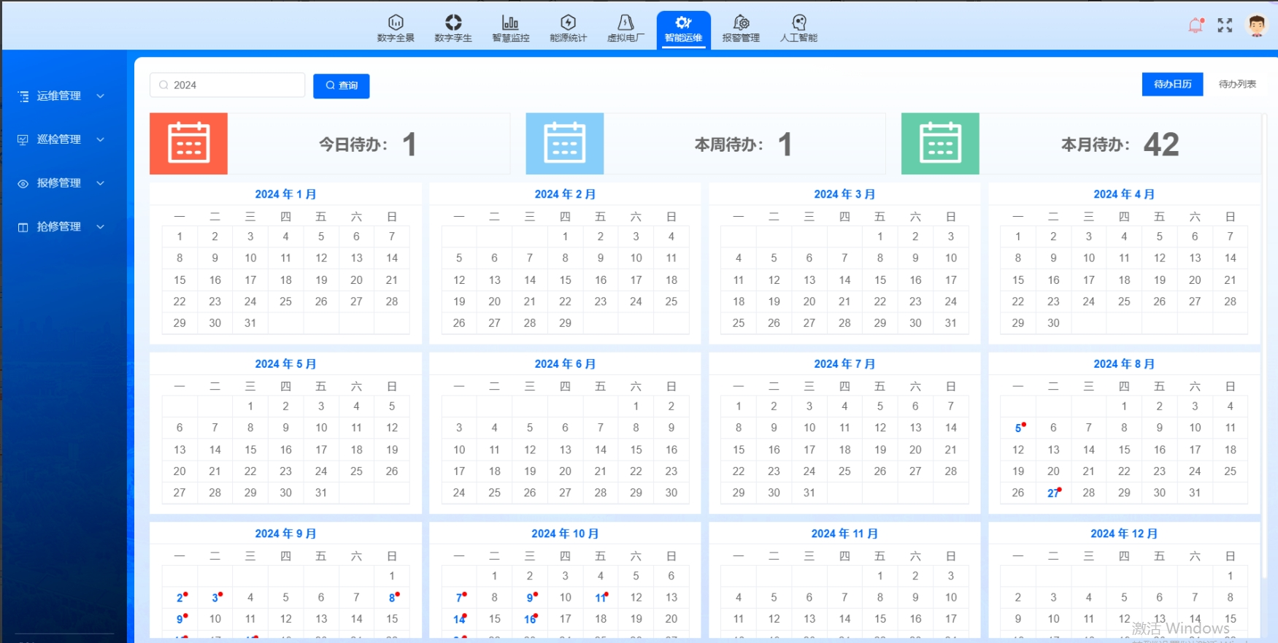
Task: Click the 巡检管理 sidebar monitor icon
Action: [x=23, y=139]
